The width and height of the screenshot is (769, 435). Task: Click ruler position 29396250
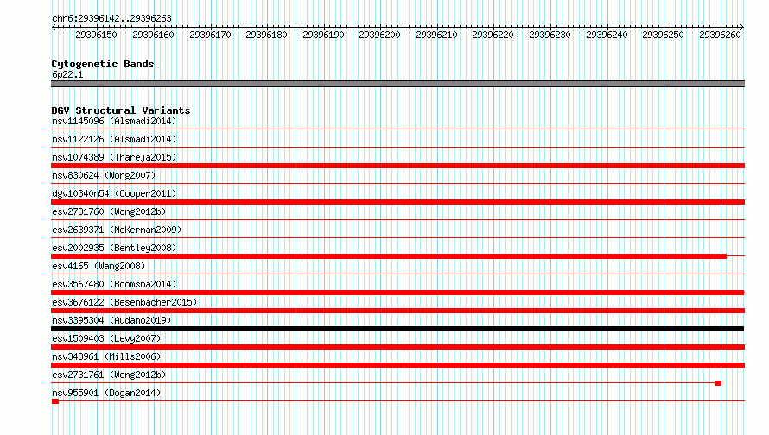pyautogui.click(x=663, y=35)
